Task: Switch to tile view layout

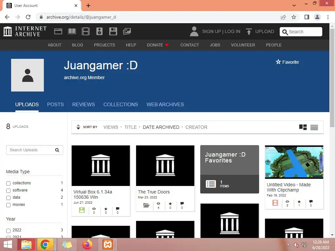Action: pos(303,127)
